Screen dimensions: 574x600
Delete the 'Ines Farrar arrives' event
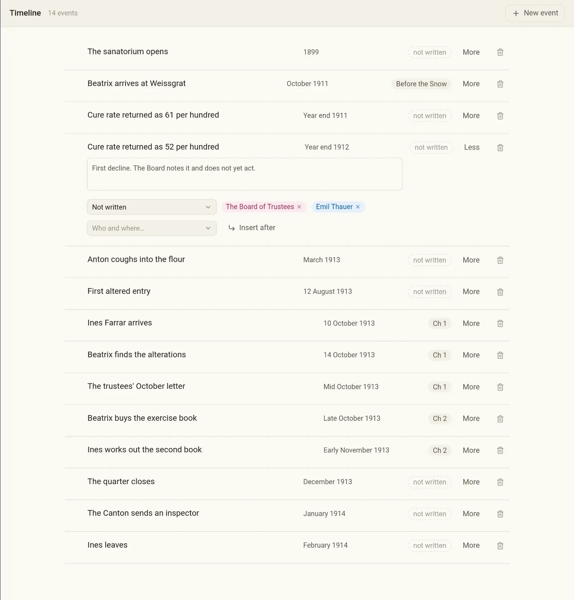coord(500,323)
